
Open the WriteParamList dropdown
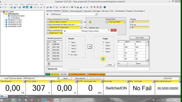(x=96, y=14)
